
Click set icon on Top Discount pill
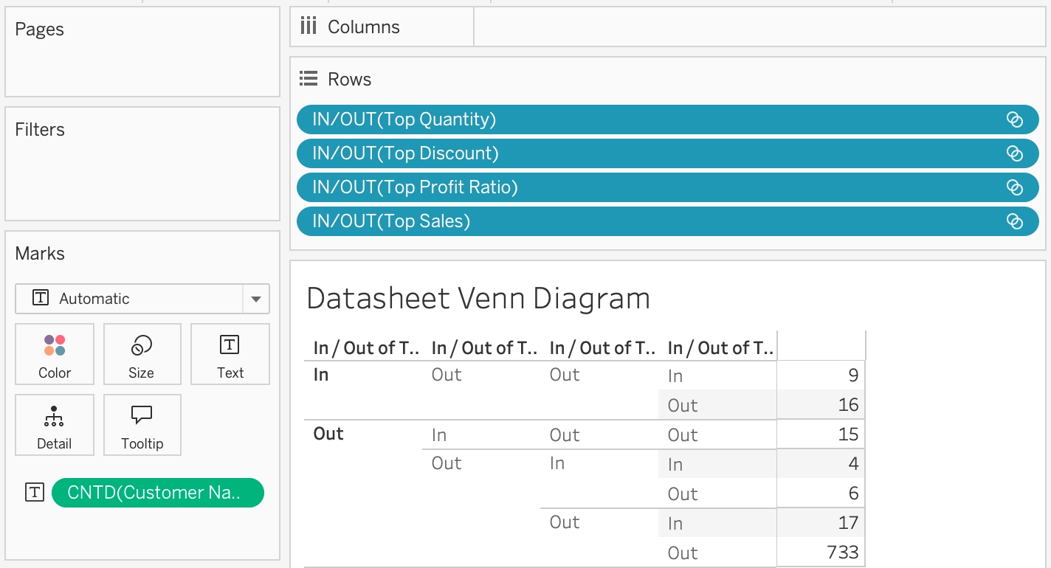point(1015,153)
